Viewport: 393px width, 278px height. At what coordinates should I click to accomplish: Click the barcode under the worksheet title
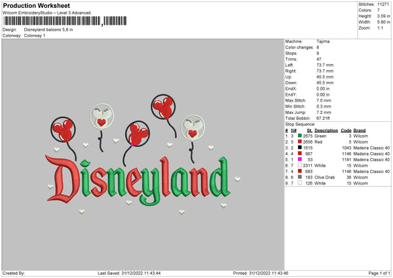tap(65, 21)
